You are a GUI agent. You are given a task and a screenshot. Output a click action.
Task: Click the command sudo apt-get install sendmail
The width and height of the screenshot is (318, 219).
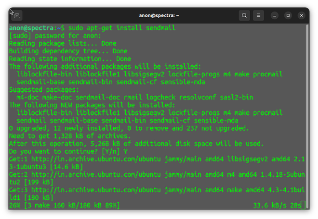coord(122,28)
